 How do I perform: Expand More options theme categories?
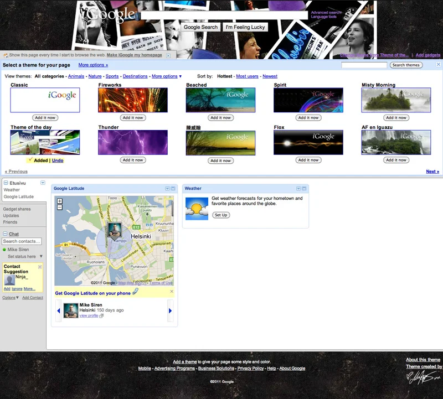(167, 76)
